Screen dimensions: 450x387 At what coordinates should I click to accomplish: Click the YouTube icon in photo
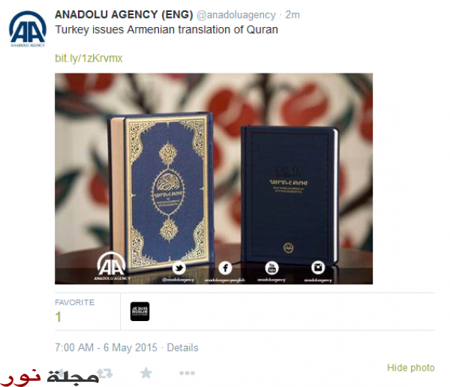[x=271, y=268]
